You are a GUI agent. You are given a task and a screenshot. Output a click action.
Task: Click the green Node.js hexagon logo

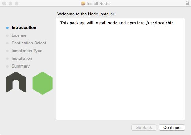click(43, 83)
